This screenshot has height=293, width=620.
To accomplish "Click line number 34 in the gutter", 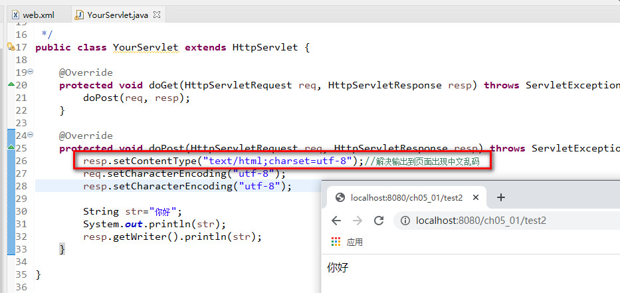I will click(21, 262).
